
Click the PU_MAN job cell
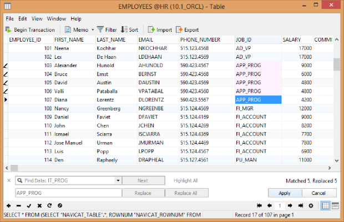click(x=258, y=160)
